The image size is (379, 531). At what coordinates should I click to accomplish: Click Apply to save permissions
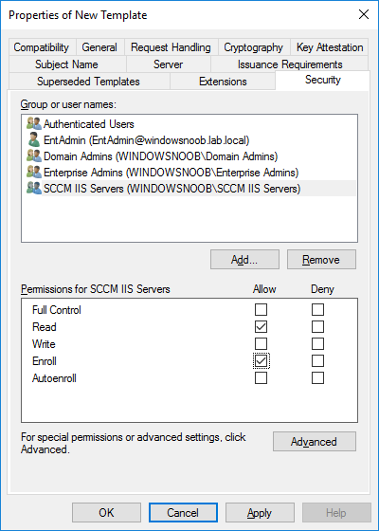(260, 513)
